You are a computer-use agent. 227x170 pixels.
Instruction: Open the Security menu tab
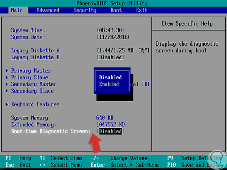pyautogui.click(x=85, y=10)
